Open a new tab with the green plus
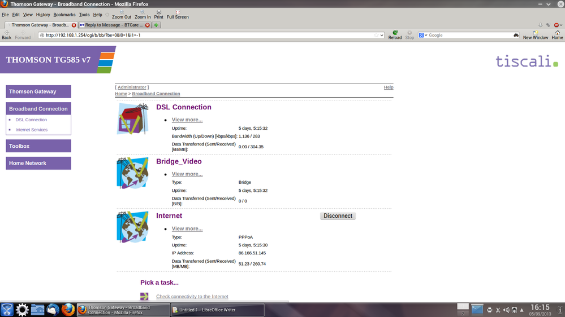This screenshot has height=317, width=565. click(156, 25)
